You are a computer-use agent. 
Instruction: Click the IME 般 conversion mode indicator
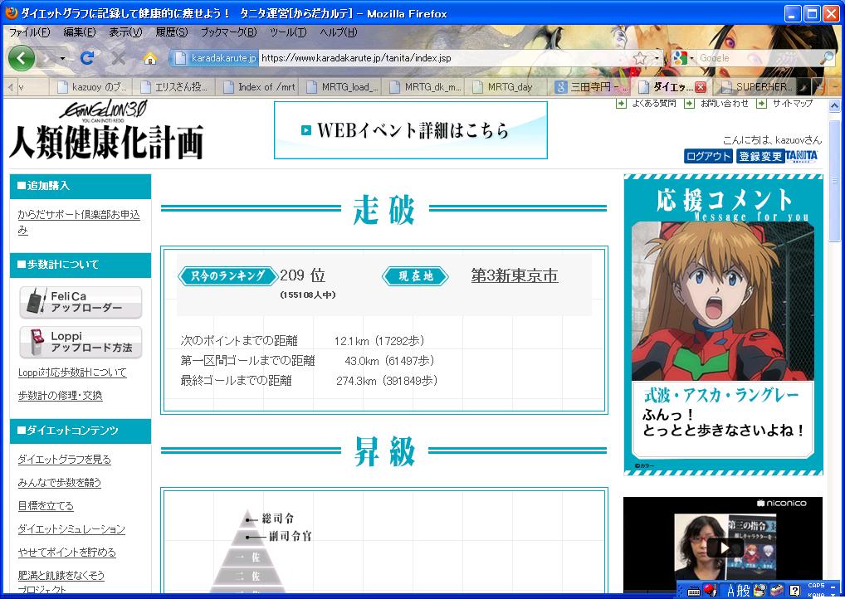pos(744,591)
